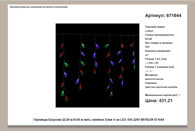The width and height of the screenshot is (195, 131).
Task: Click the 'Минимальная партия (шт): 1' line
Action: pos(163,95)
